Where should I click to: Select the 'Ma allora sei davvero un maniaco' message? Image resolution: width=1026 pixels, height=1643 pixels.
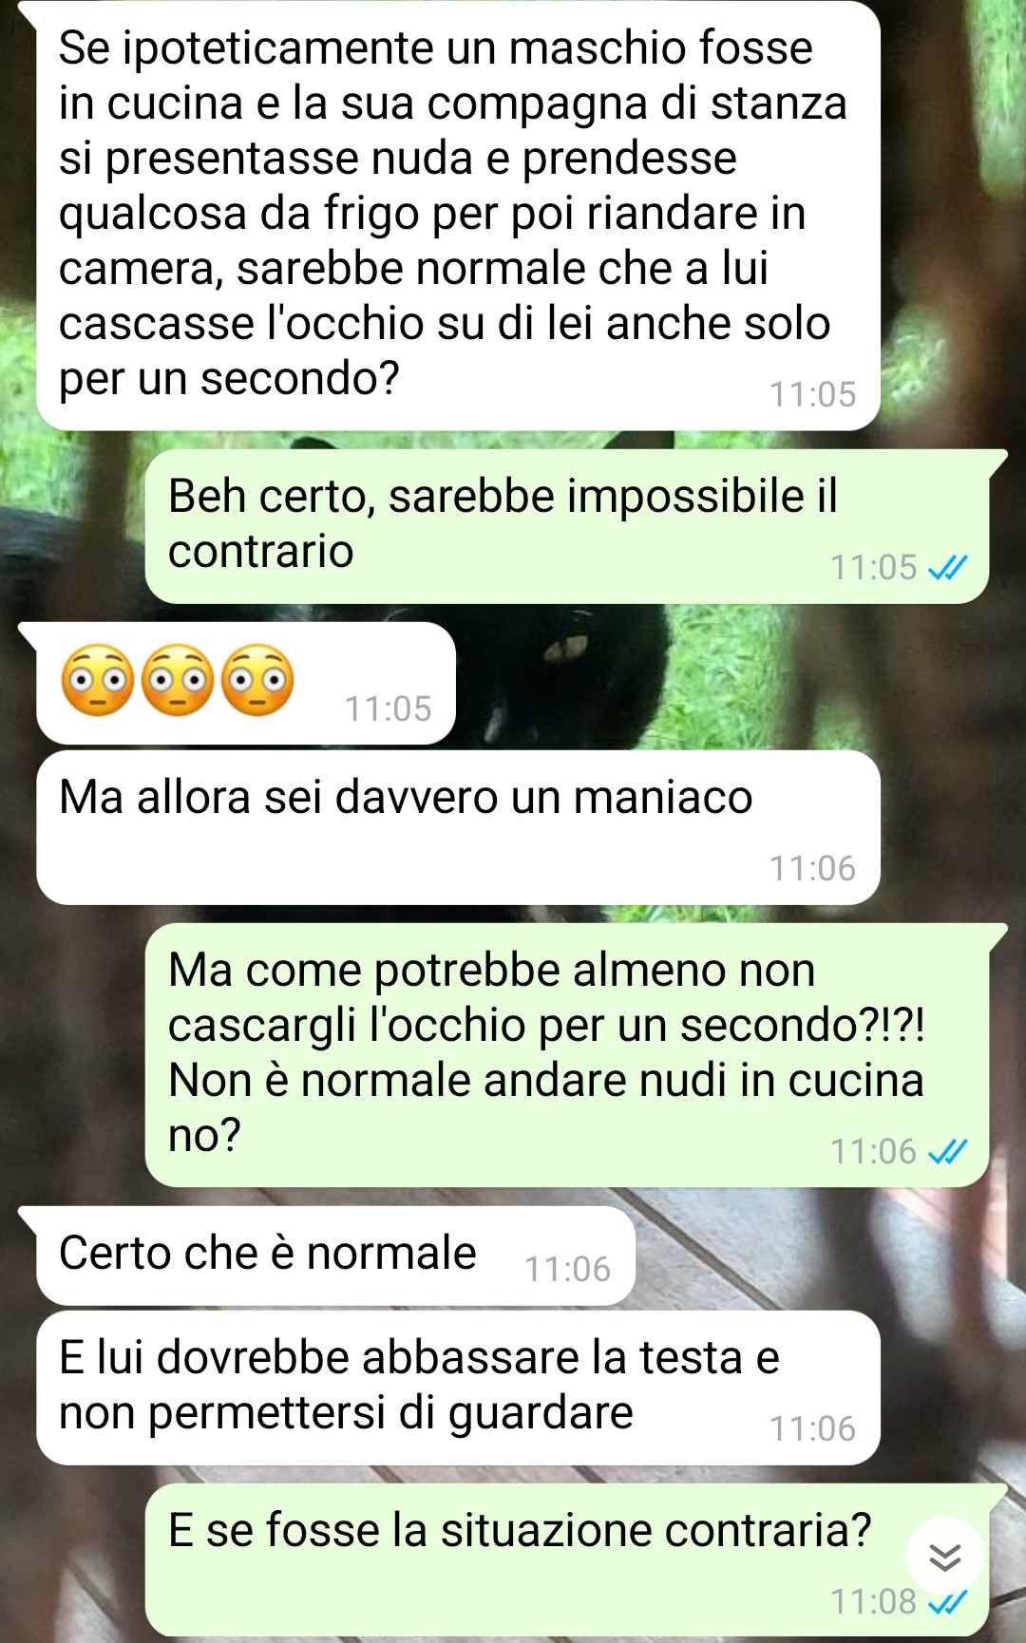click(x=458, y=827)
